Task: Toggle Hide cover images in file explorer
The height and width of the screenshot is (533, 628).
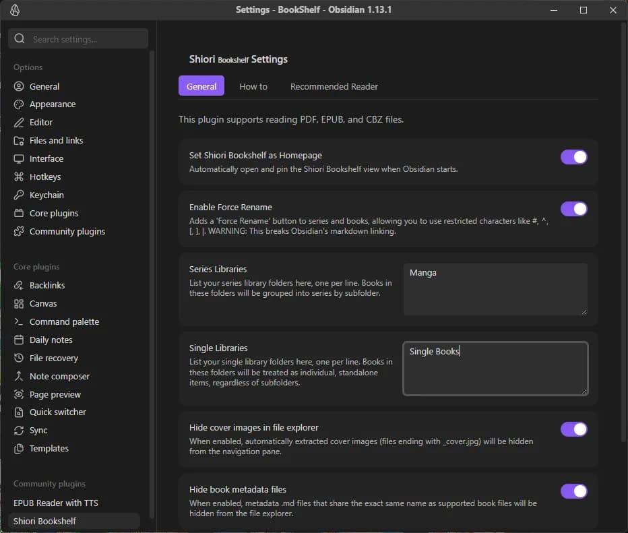Action: click(573, 429)
